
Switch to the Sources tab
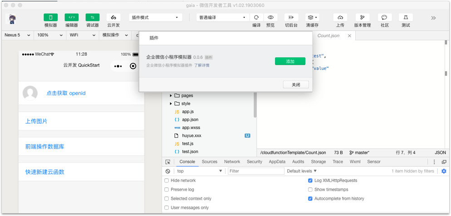click(210, 162)
